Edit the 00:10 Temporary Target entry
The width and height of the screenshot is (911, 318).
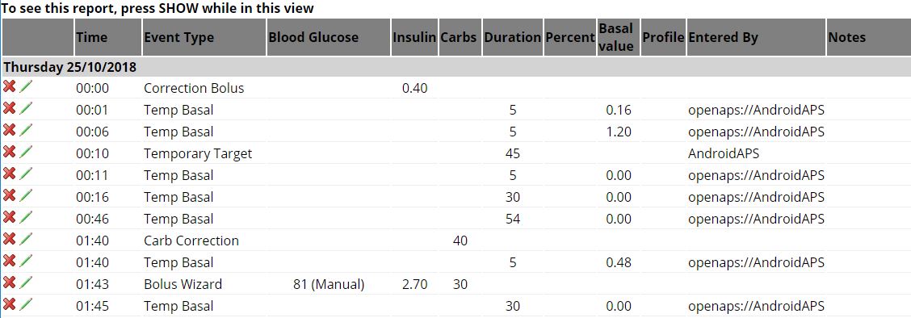click(x=26, y=152)
